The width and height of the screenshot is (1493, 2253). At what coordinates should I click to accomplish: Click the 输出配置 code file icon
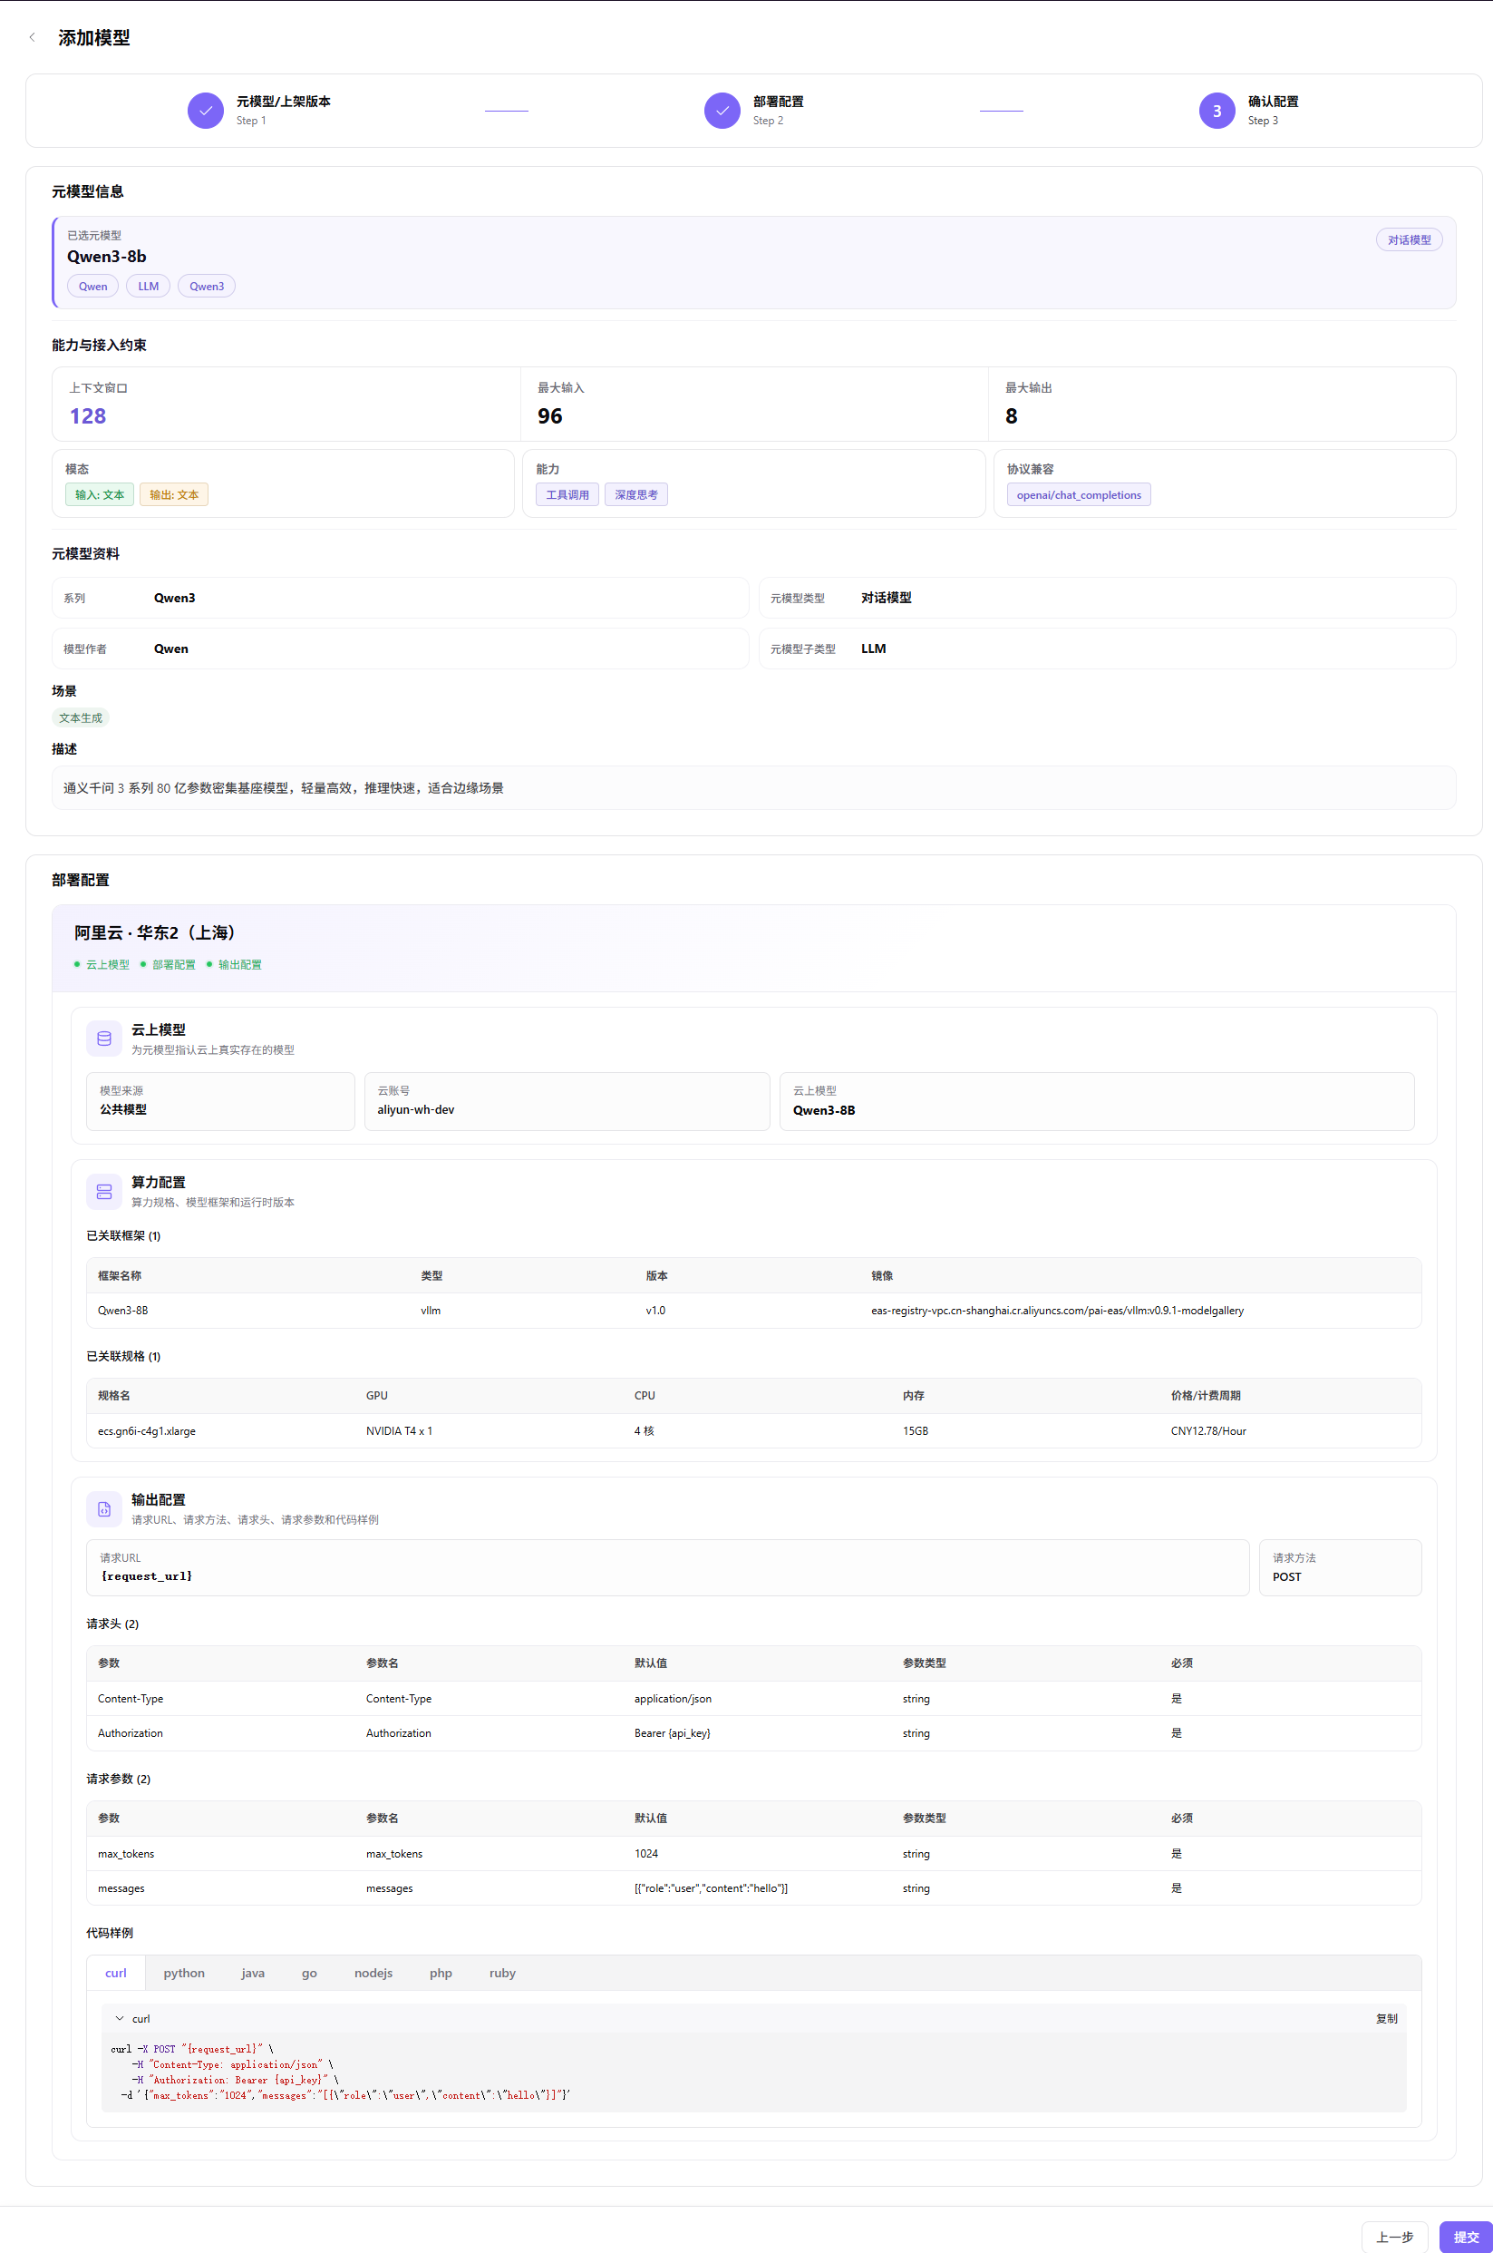105,1508
